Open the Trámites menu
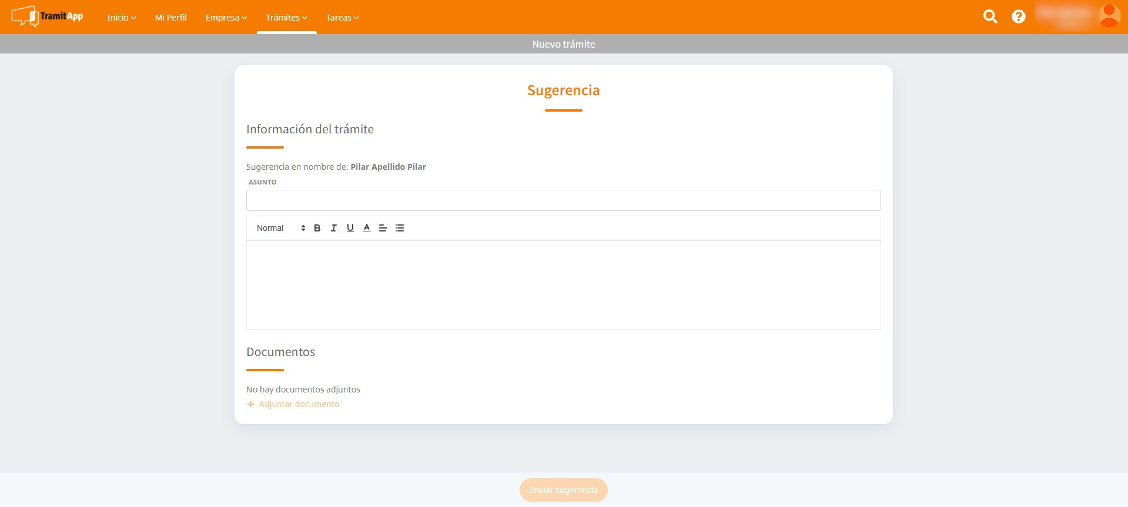 point(286,18)
